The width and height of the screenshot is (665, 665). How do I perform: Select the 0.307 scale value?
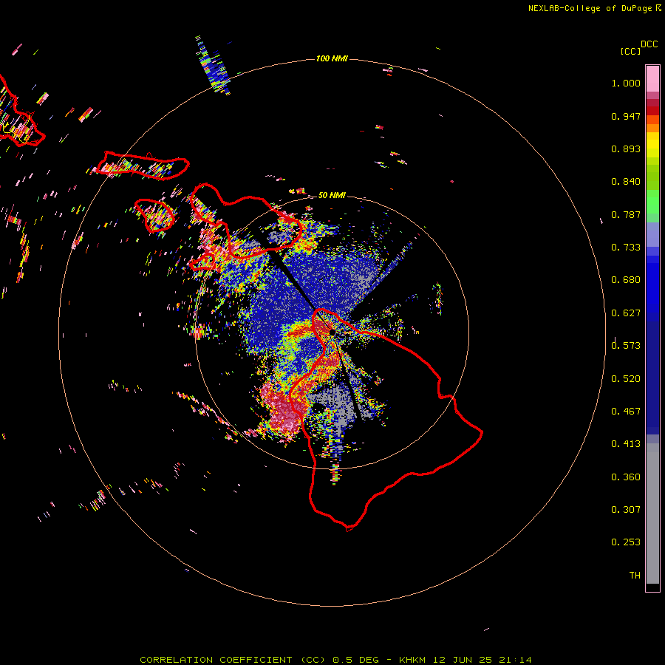click(x=626, y=510)
